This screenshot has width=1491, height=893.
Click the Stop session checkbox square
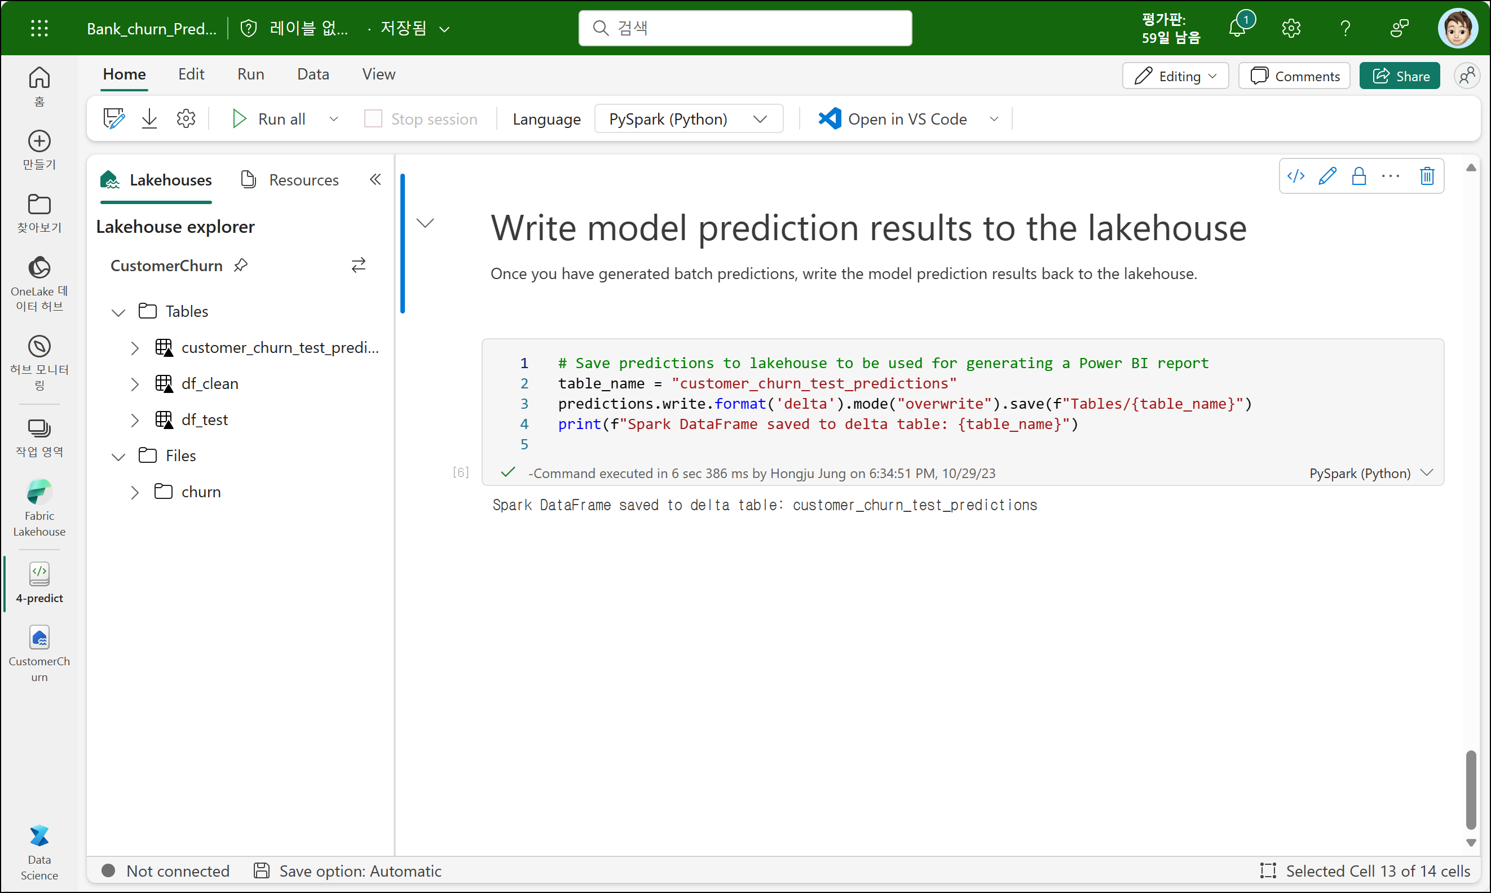[x=373, y=119]
